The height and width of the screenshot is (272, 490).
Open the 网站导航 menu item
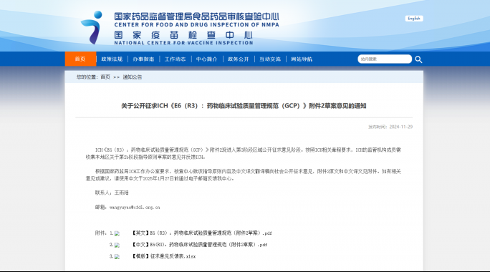[x=302, y=59]
